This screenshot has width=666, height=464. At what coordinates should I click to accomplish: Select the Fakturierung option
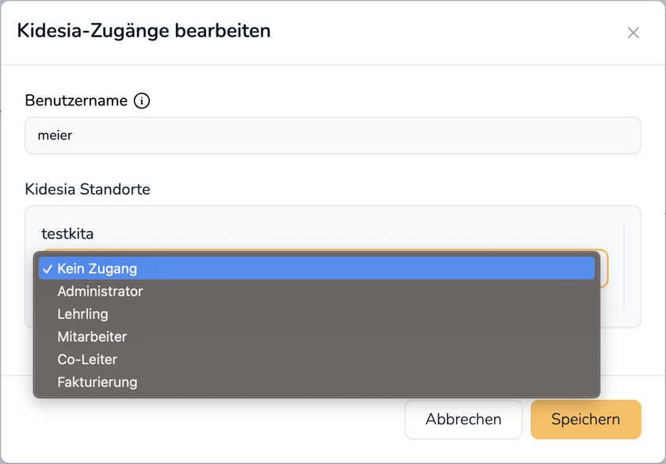point(98,382)
